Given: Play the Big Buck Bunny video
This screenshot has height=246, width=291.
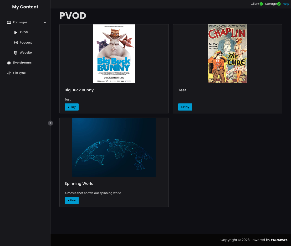Looking at the screenshot, I should [x=72, y=107].
